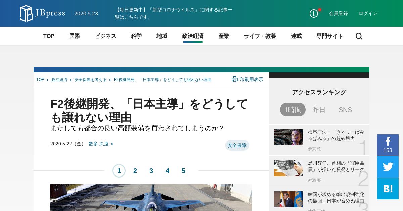Click 安全保障を考える breadcrumb link
Screen dimensions: 403x211
coord(91,80)
